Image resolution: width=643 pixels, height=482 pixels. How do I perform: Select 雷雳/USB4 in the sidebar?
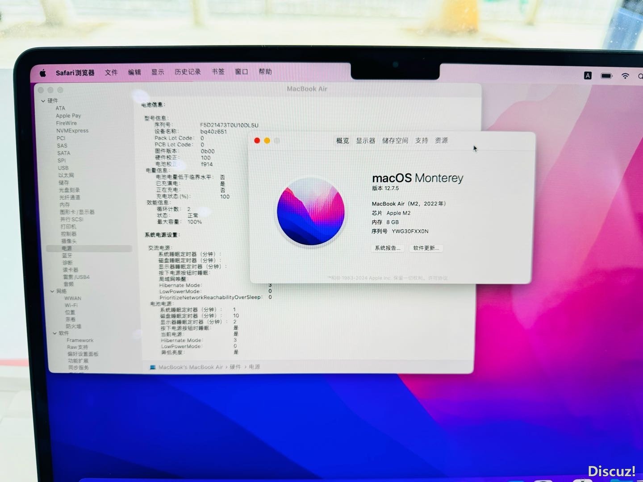pos(76,277)
